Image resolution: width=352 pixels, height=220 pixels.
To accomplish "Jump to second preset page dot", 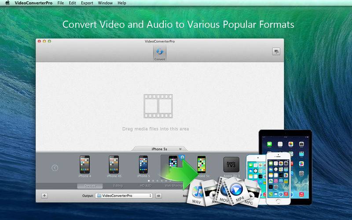I will pos(153,180).
